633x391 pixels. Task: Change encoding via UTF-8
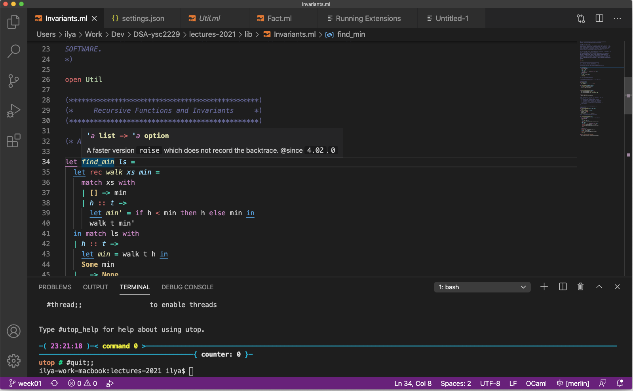pyautogui.click(x=490, y=383)
